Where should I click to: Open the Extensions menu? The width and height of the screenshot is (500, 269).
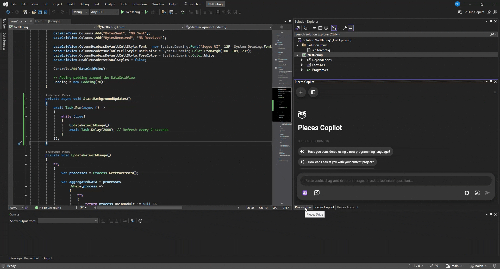click(140, 4)
